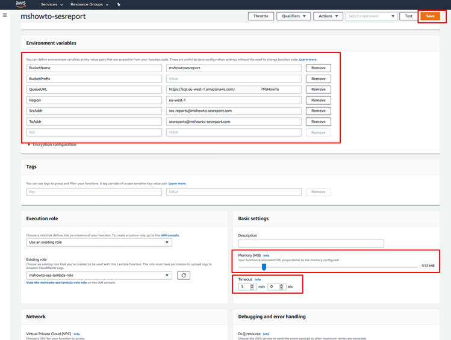Click the BucketPrefix key field
The image size is (451, 340).
[x=94, y=79]
